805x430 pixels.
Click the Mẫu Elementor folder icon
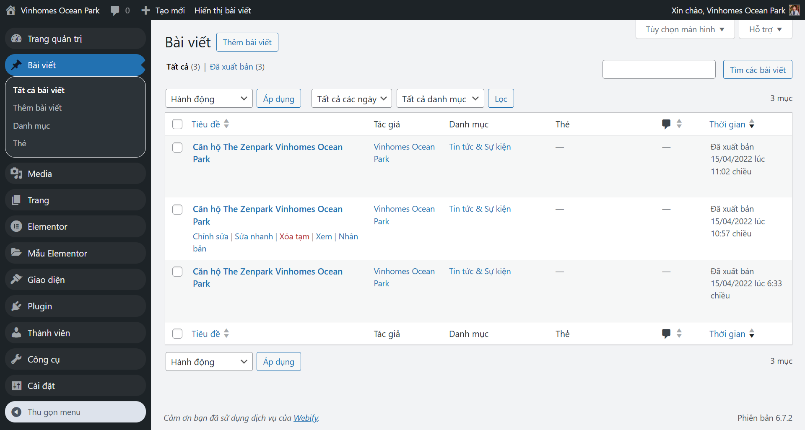[x=16, y=253]
